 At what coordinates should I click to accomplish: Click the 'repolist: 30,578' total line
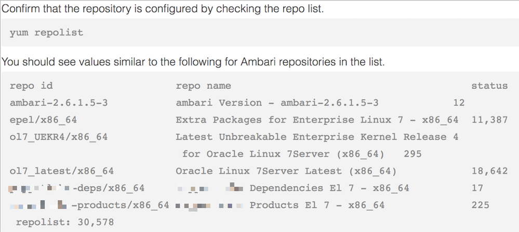tap(65, 223)
